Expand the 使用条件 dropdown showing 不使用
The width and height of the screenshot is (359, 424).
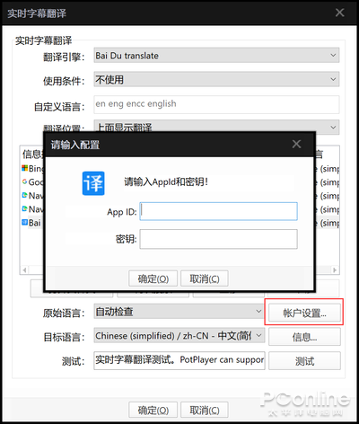tap(216, 79)
